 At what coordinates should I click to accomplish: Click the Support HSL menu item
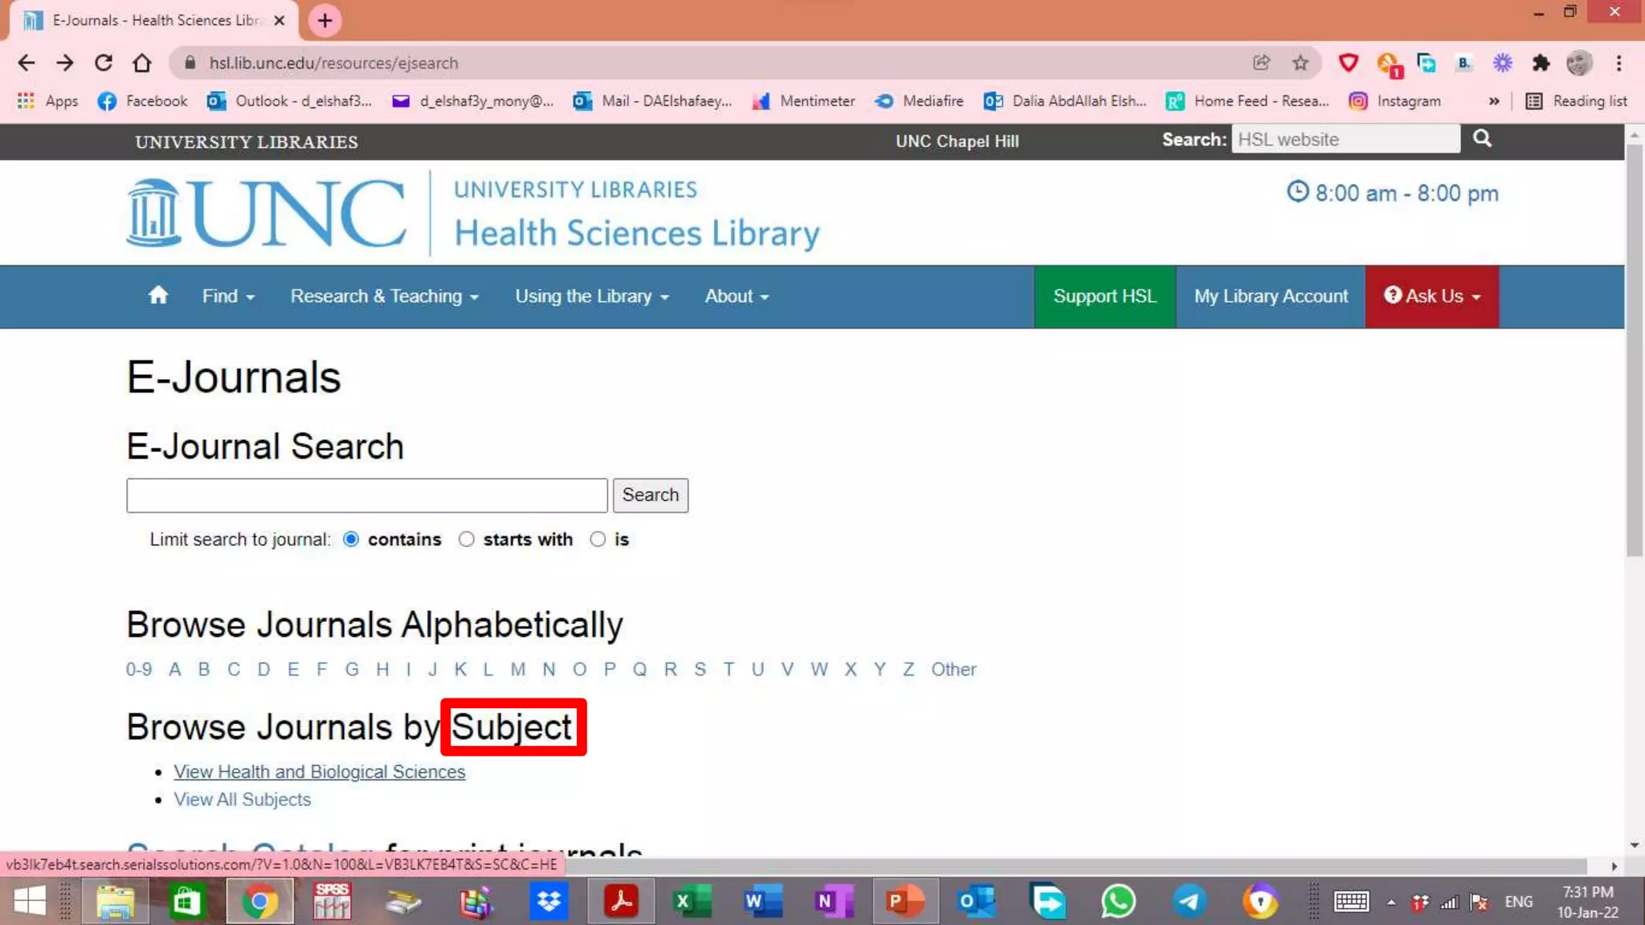(x=1104, y=296)
